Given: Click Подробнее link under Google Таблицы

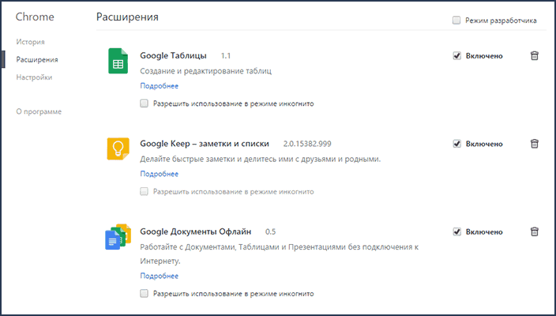Looking at the screenshot, I should (159, 85).
